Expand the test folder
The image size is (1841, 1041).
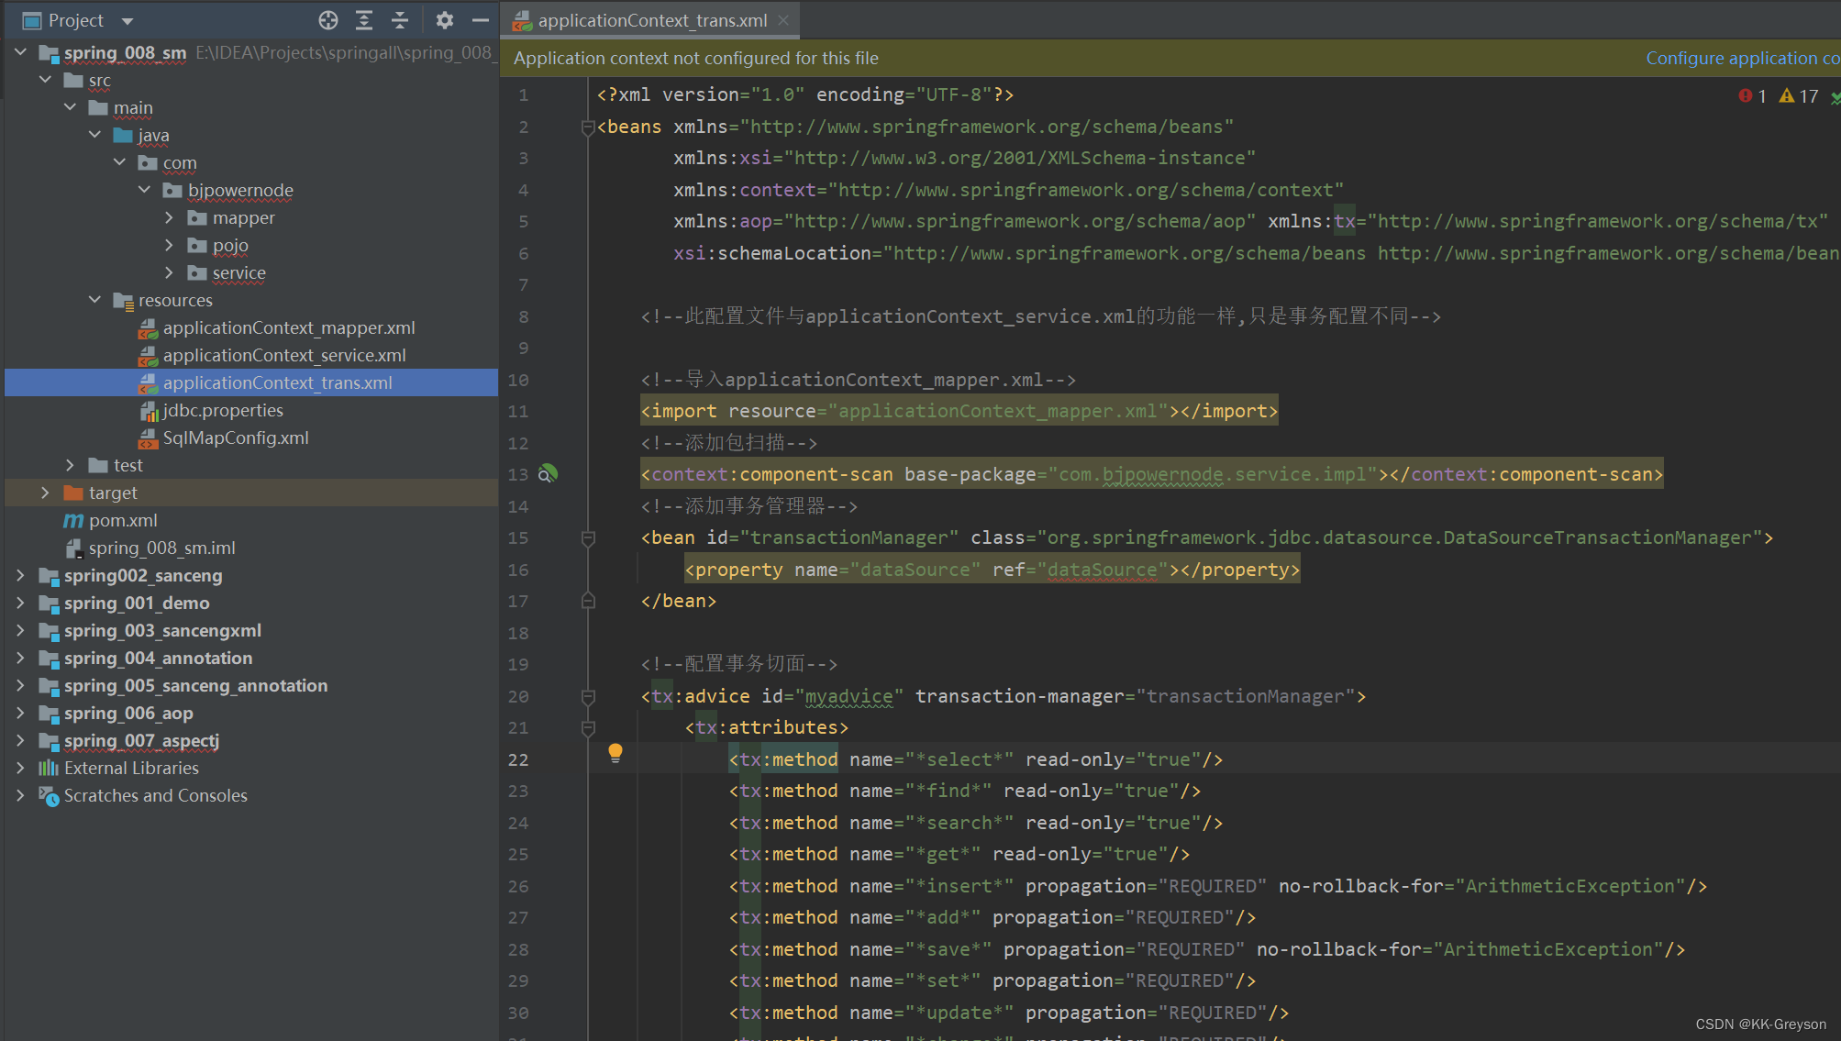click(x=70, y=465)
